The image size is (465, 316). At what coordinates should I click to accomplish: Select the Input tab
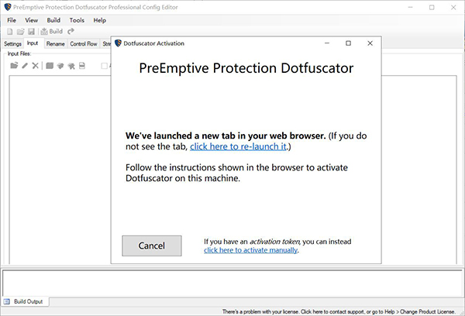click(33, 43)
